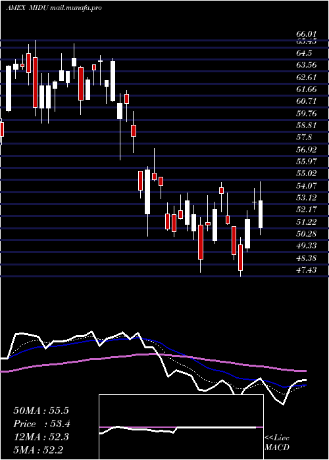
Task: Click the 62.61 price axis label
Action: [x=306, y=78]
